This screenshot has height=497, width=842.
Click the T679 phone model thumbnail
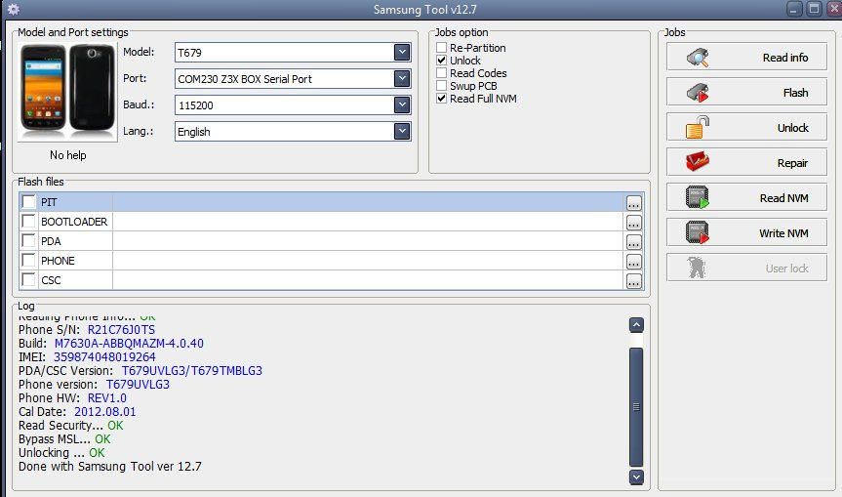[67, 92]
